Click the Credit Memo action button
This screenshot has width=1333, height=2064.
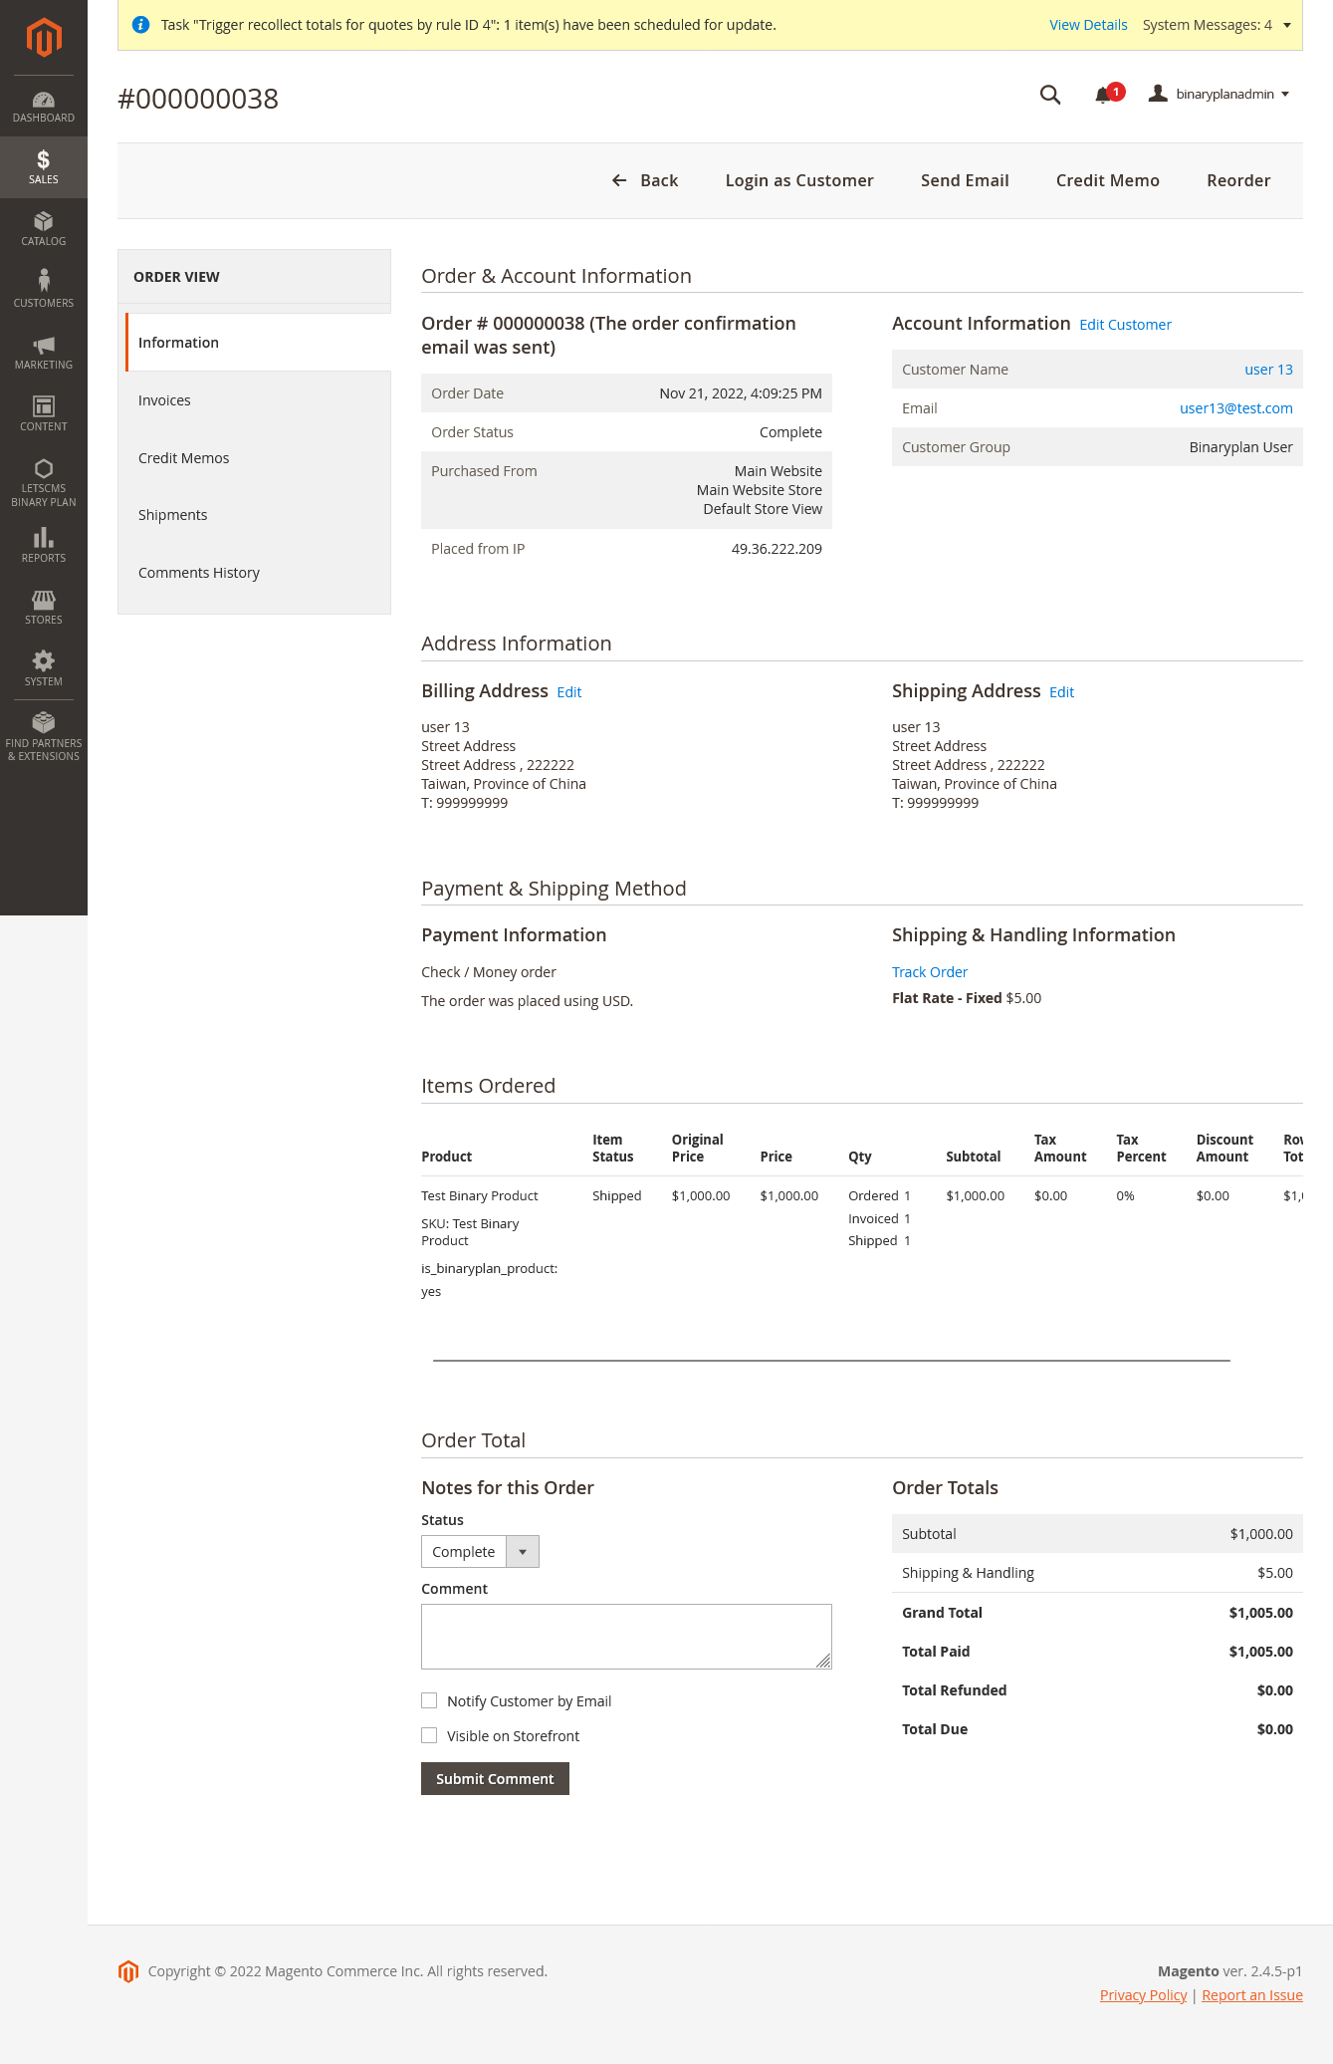(x=1107, y=180)
